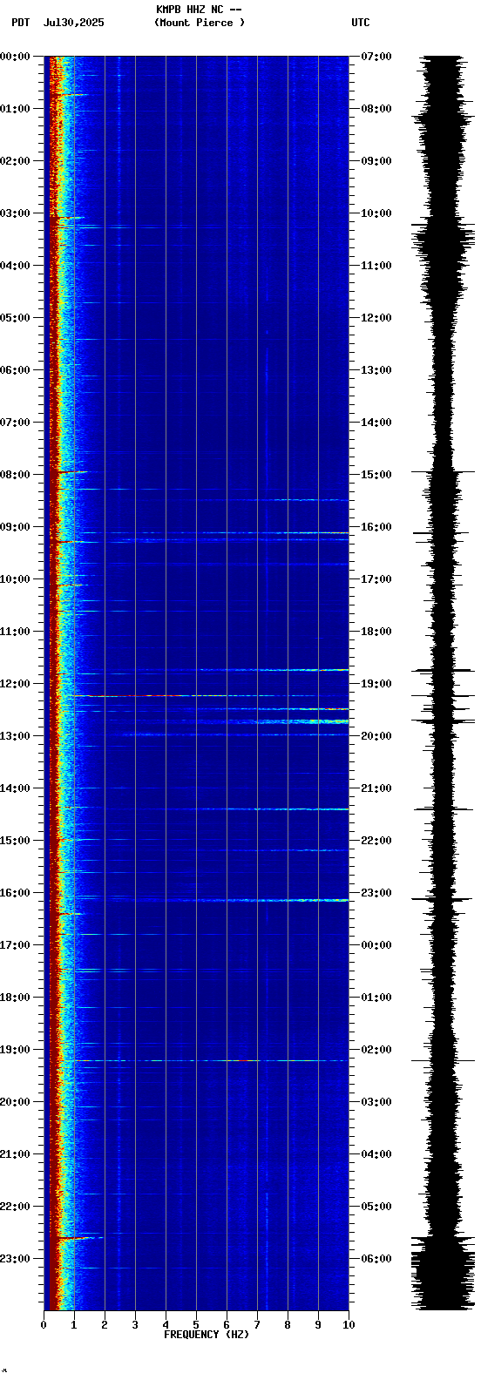Click the UTC '14:00' time label
481x1380 pixels.
(376, 423)
